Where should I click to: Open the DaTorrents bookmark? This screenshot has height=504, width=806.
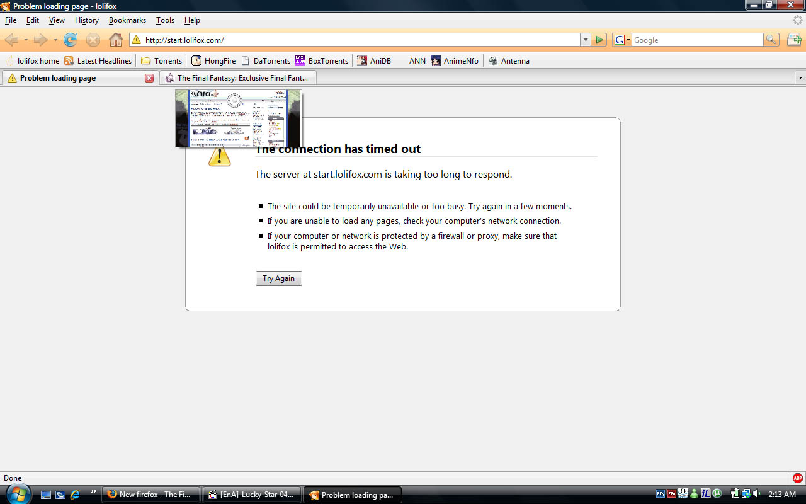(266, 61)
